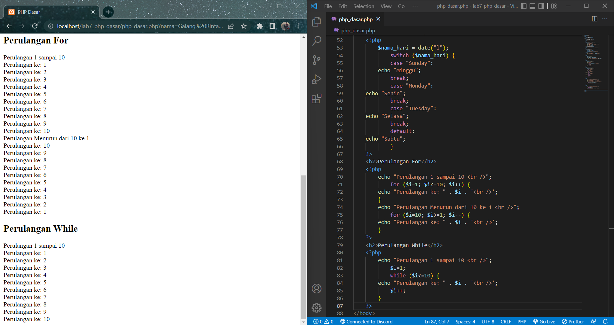
Task: Switch to the php_dasar.php editor tab
Action: [355, 19]
